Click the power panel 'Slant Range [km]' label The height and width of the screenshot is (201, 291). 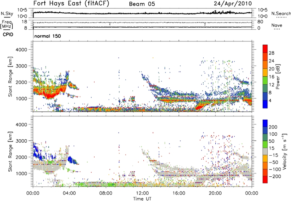(x=10, y=77)
